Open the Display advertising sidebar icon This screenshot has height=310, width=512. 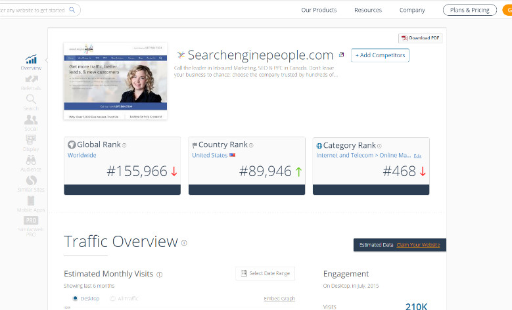coord(31,143)
